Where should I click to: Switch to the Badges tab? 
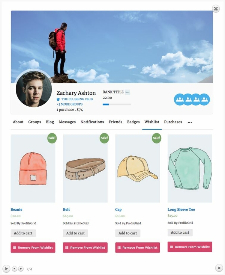point(133,122)
